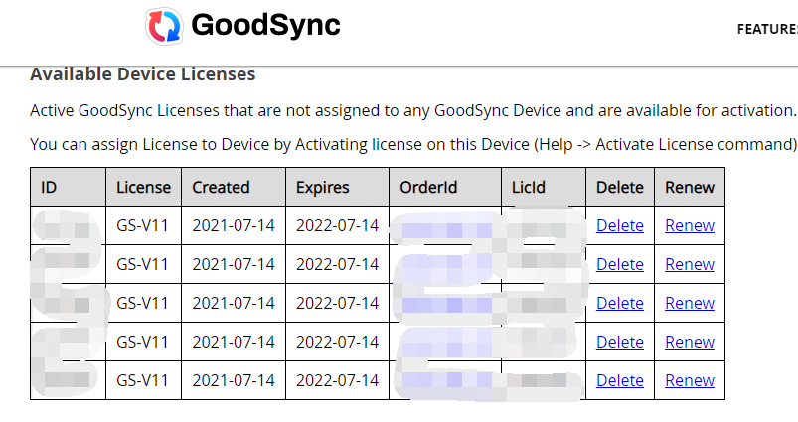Click the Expires column header
This screenshot has width=798, height=422.
324,187
